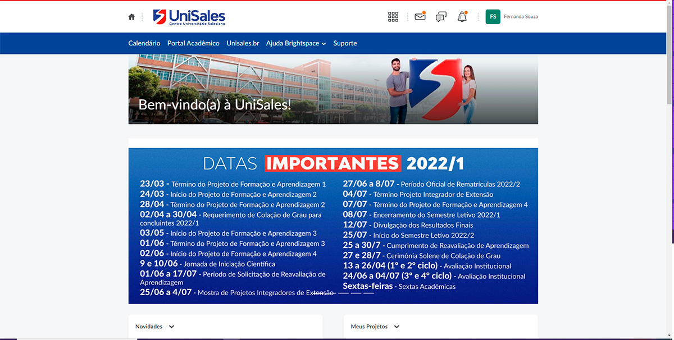
Task: Click the Bem-vindo(a) à UniSales banner
Action: pyautogui.click(x=333, y=89)
